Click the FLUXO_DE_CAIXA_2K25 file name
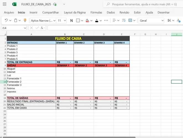183x138 pixels. (x=36, y=4)
